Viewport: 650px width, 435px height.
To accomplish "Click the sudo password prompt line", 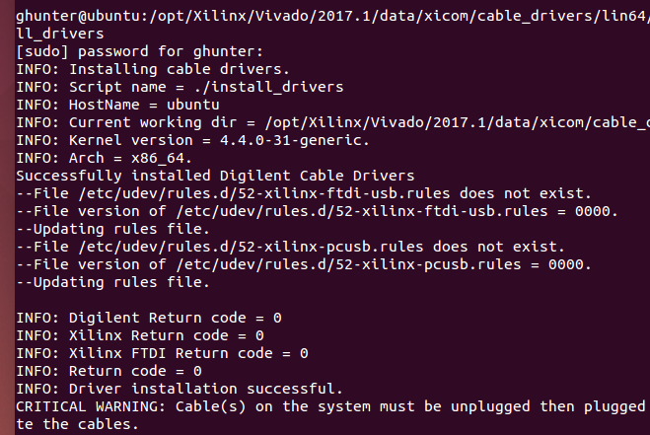I will [140, 51].
